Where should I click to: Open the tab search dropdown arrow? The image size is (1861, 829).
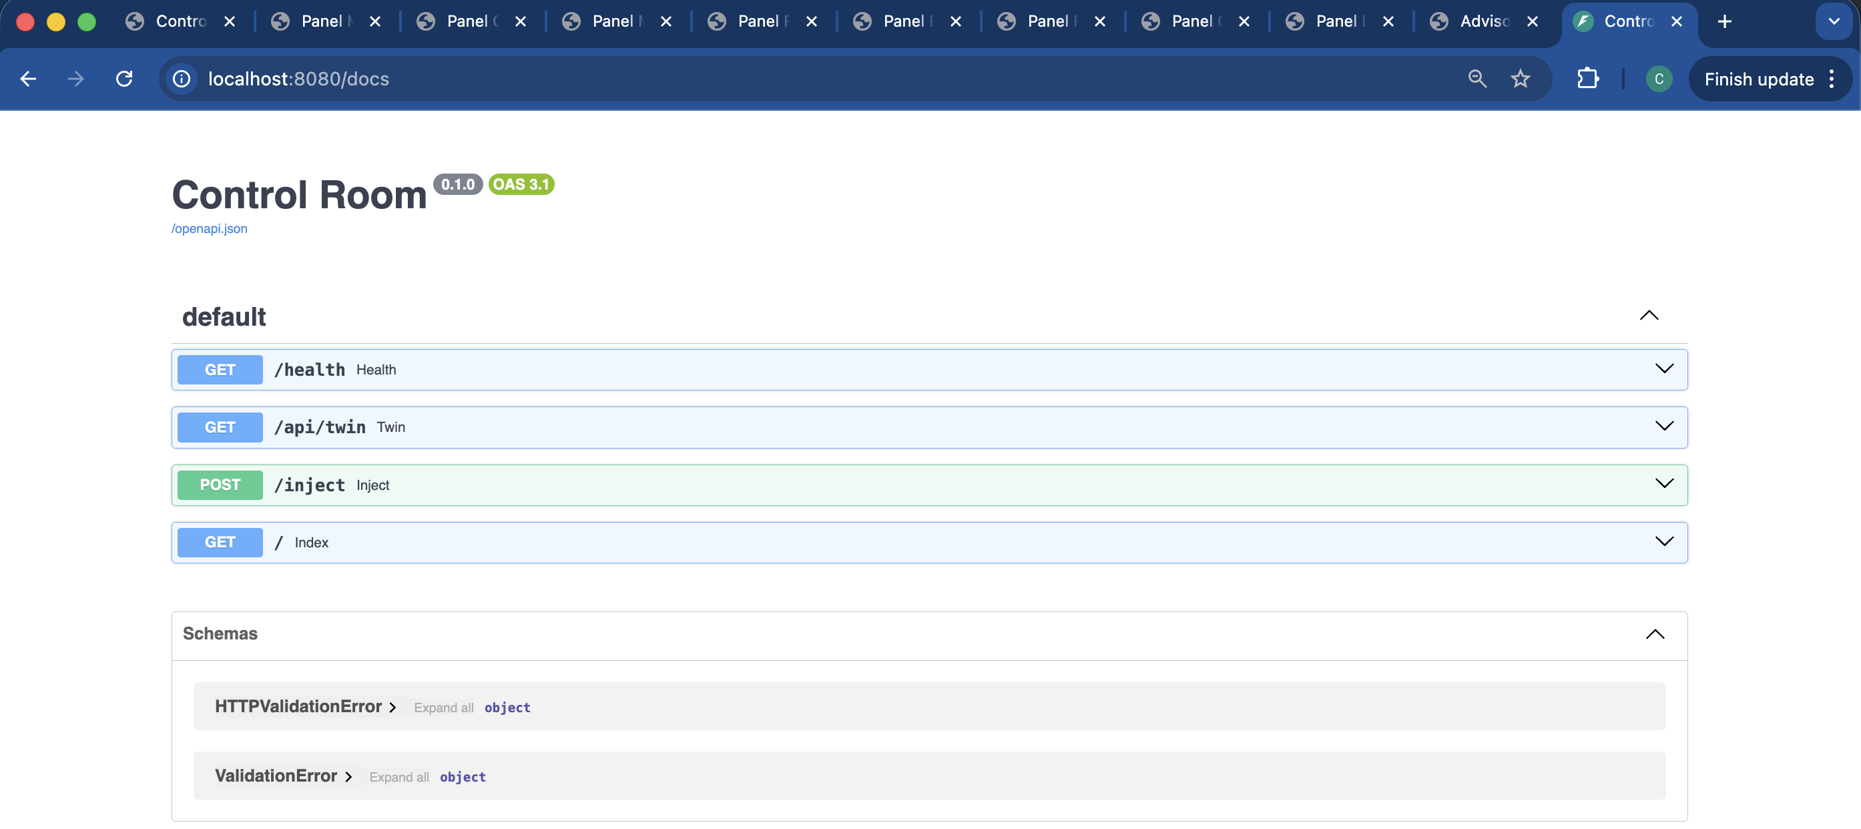pyautogui.click(x=1834, y=21)
